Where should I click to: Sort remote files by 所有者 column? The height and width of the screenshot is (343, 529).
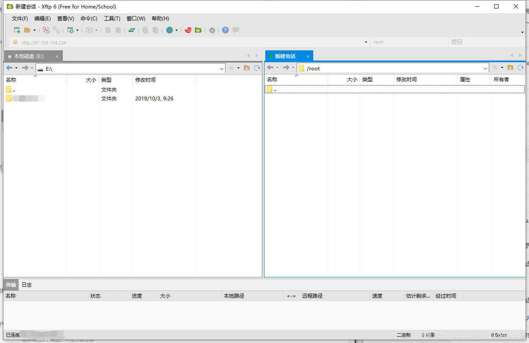[x=508, y=80]
